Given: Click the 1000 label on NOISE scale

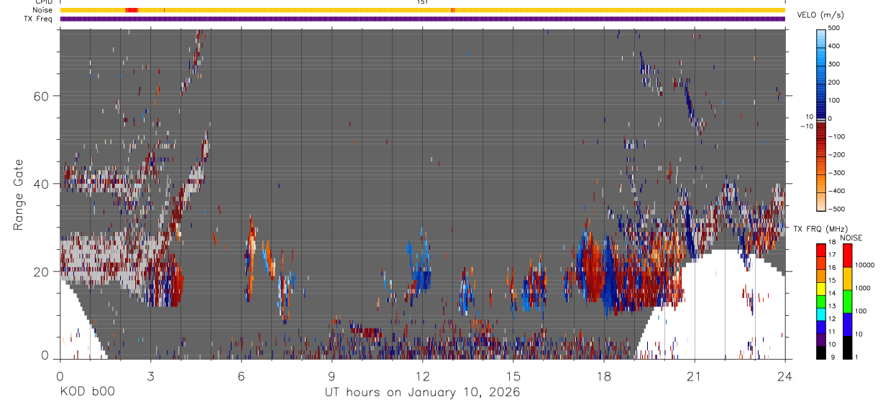Looking at the screenshot, I should [863, 288].
